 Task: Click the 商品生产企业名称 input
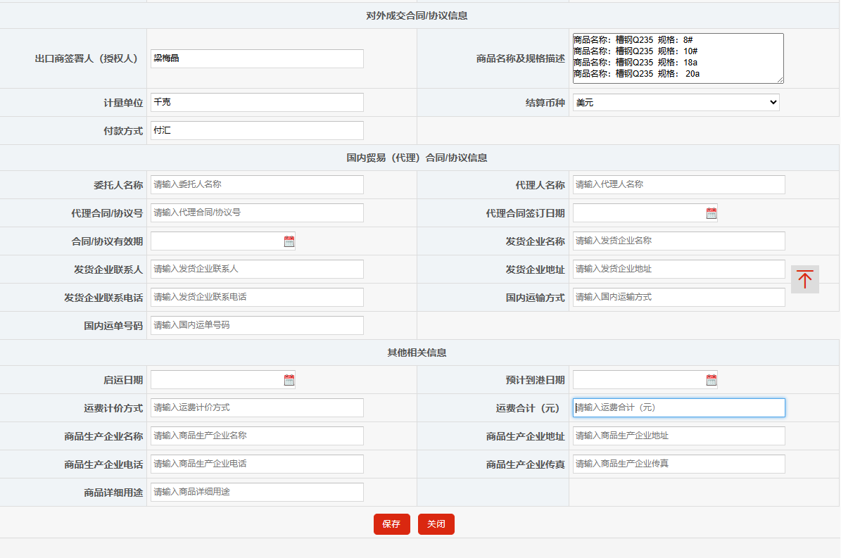tap(257, 436)
